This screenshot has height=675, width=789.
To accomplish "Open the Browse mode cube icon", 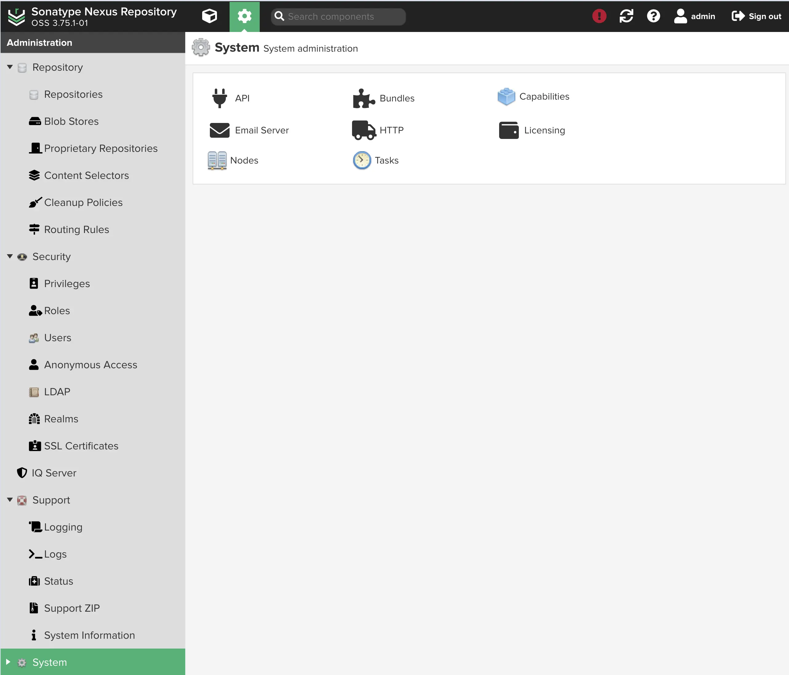I will (210, 16).
